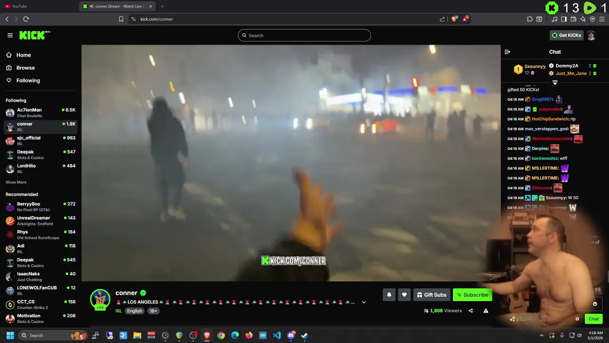Open the Kick sidebar hamburger menu
Screen dimensions: 609x343
click(10, 35)
